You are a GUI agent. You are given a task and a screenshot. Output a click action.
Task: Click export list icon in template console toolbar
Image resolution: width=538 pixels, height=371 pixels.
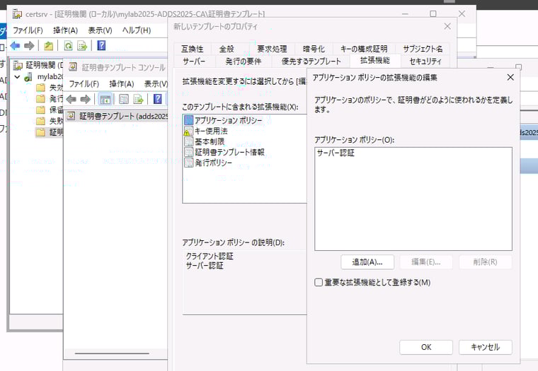138,100
